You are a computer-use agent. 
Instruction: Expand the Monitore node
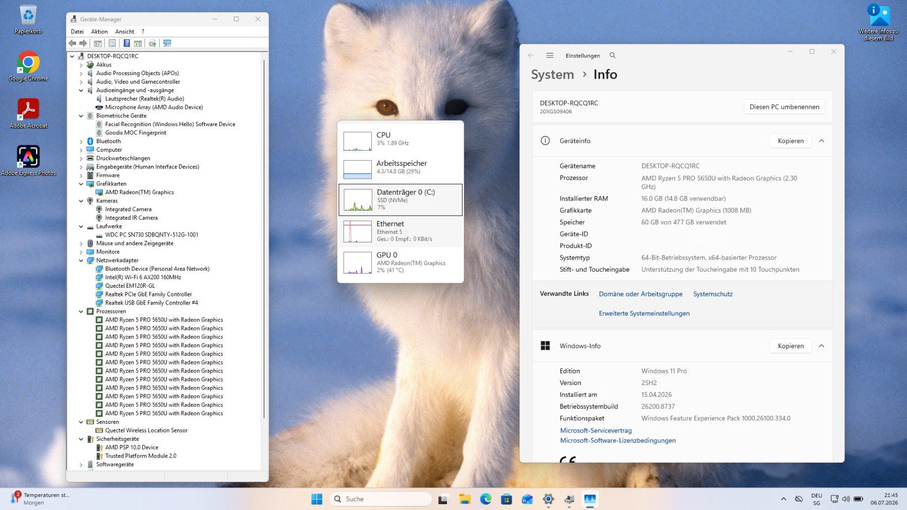point(81,252)
